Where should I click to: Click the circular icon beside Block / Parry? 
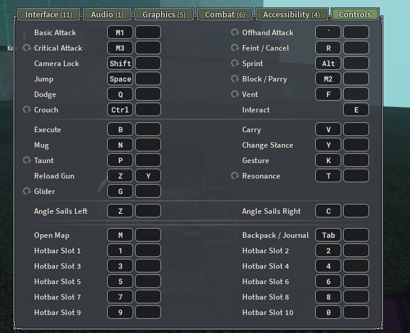[235, 79]
